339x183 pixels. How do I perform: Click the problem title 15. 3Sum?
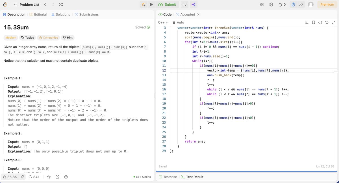[x=16, y=27]
